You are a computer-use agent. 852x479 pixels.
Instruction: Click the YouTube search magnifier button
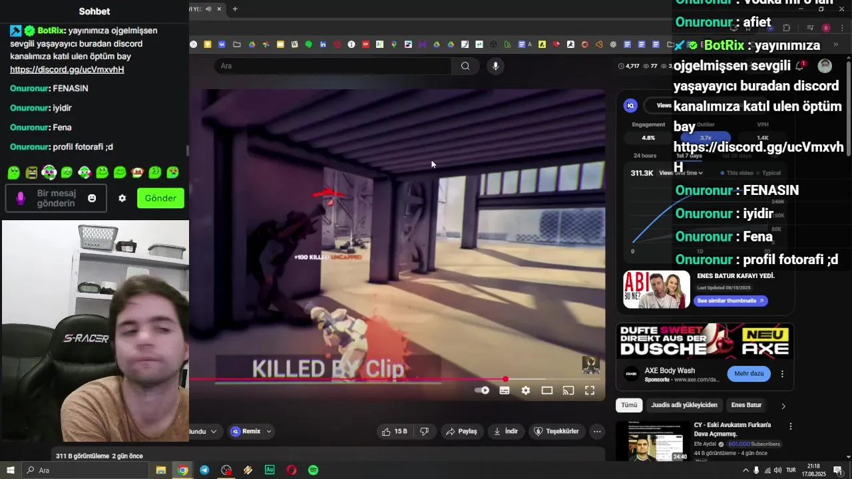pyautogui.click(x=465, y=66)
